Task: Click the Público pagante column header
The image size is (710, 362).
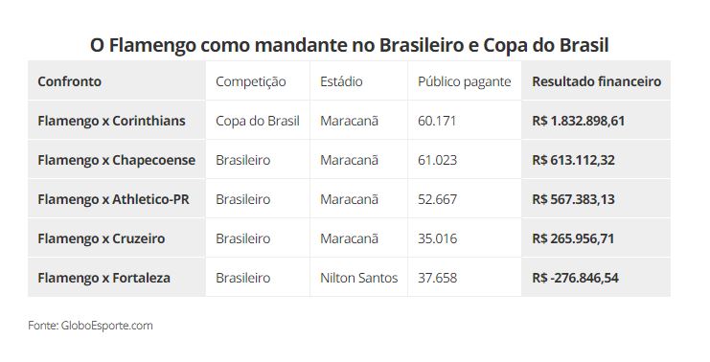Action: 464,82
